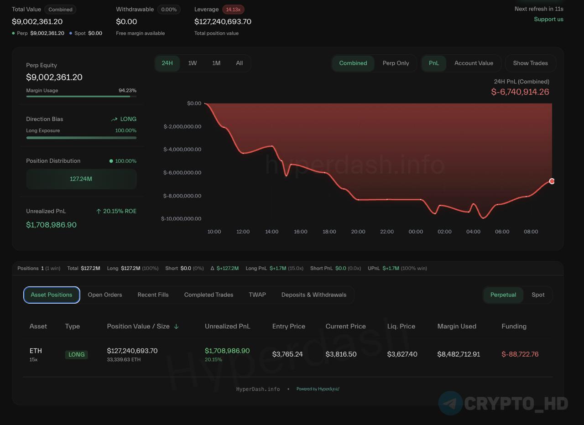Show All time range

click(x=239, y=63)
